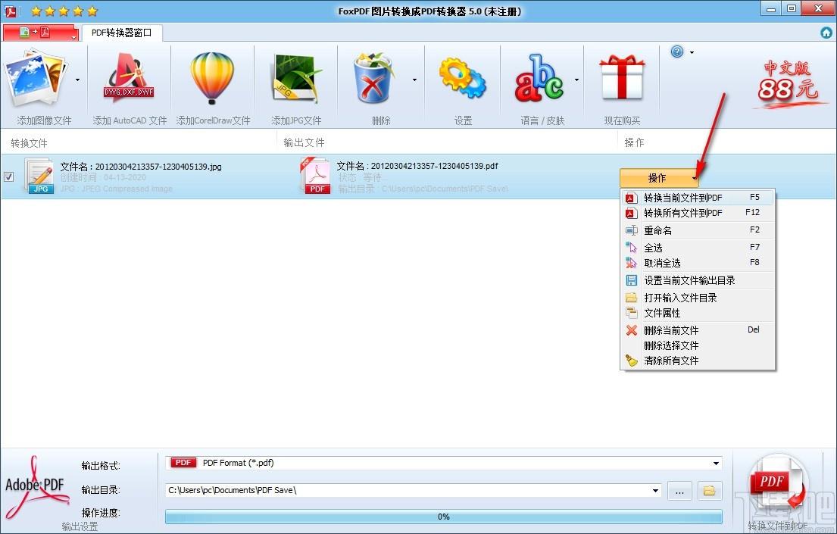The width and height of the screenshot is (837, 534).
Task: Click the five-star rating in the title bar
Action: tap(64, 11)
